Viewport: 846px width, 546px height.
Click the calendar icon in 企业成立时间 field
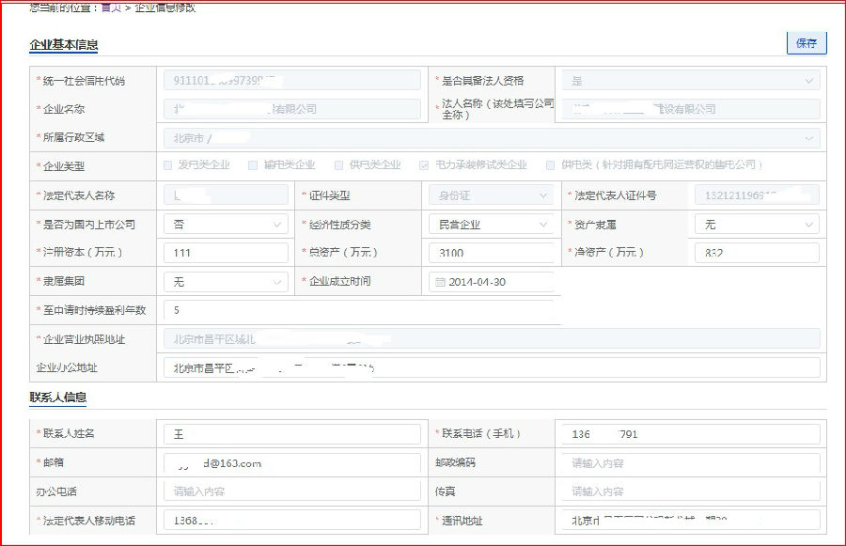(439, 282)
